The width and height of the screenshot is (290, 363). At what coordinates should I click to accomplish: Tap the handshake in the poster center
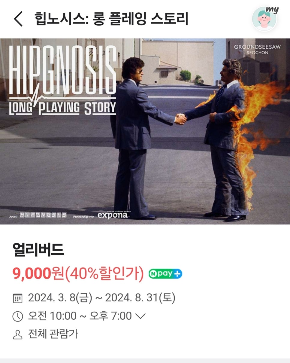(181, 118)
